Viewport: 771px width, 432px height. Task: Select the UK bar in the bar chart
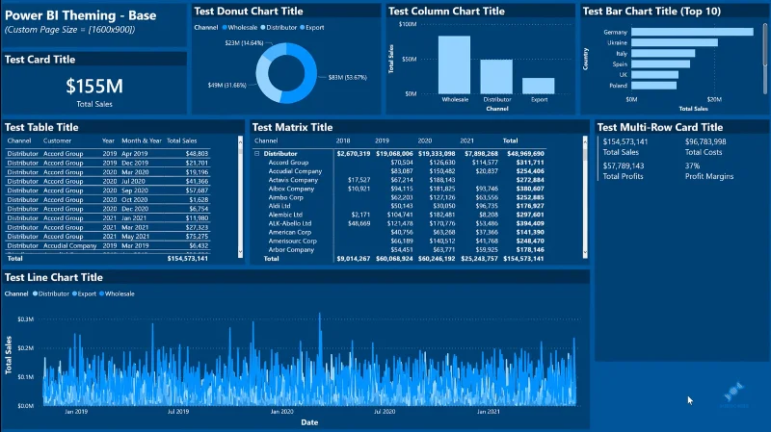[655, 75]
